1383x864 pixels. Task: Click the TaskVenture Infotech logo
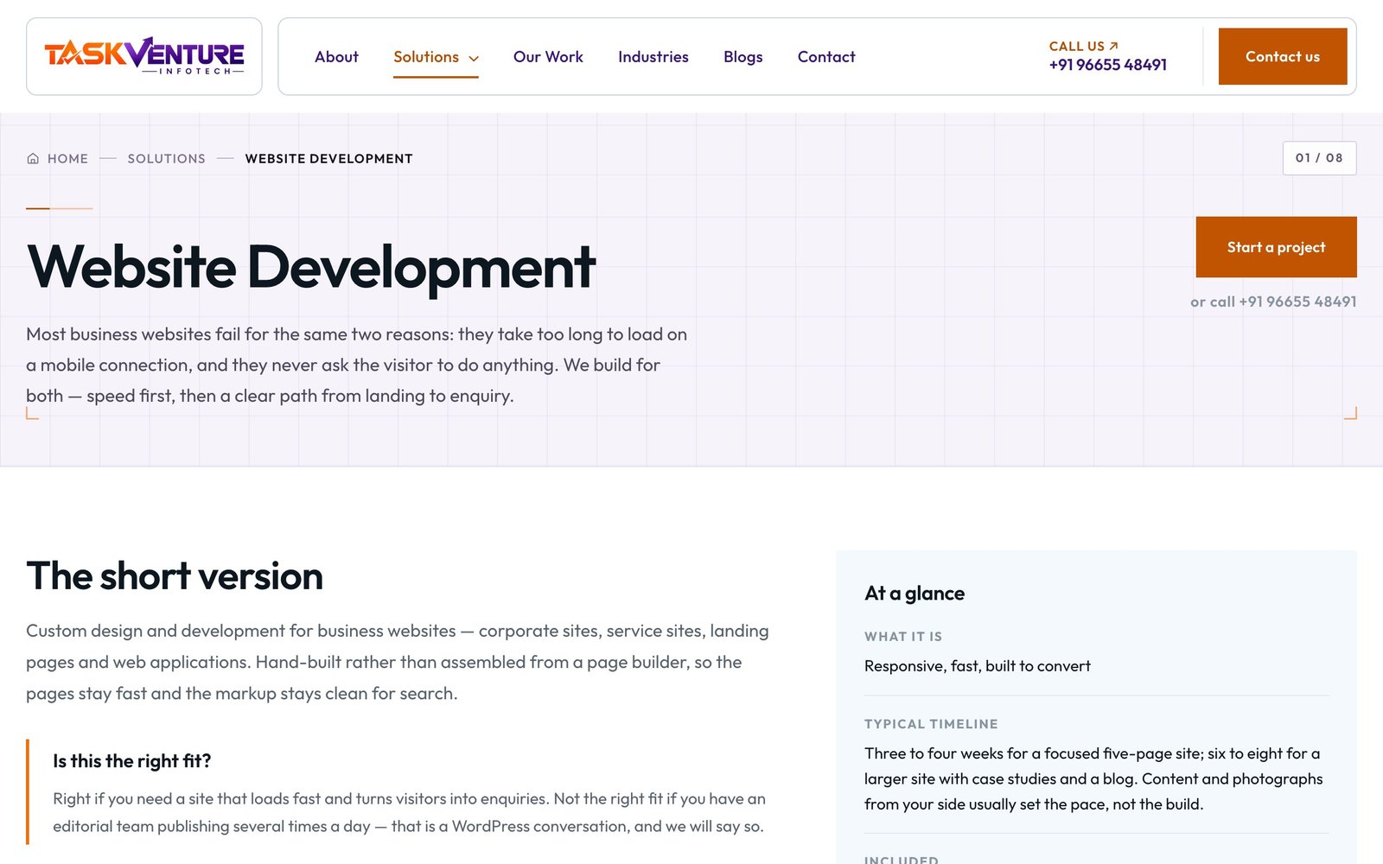(144, 56)
